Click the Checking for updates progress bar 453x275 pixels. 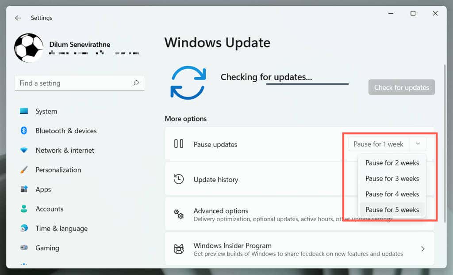[x=307, y=83]
